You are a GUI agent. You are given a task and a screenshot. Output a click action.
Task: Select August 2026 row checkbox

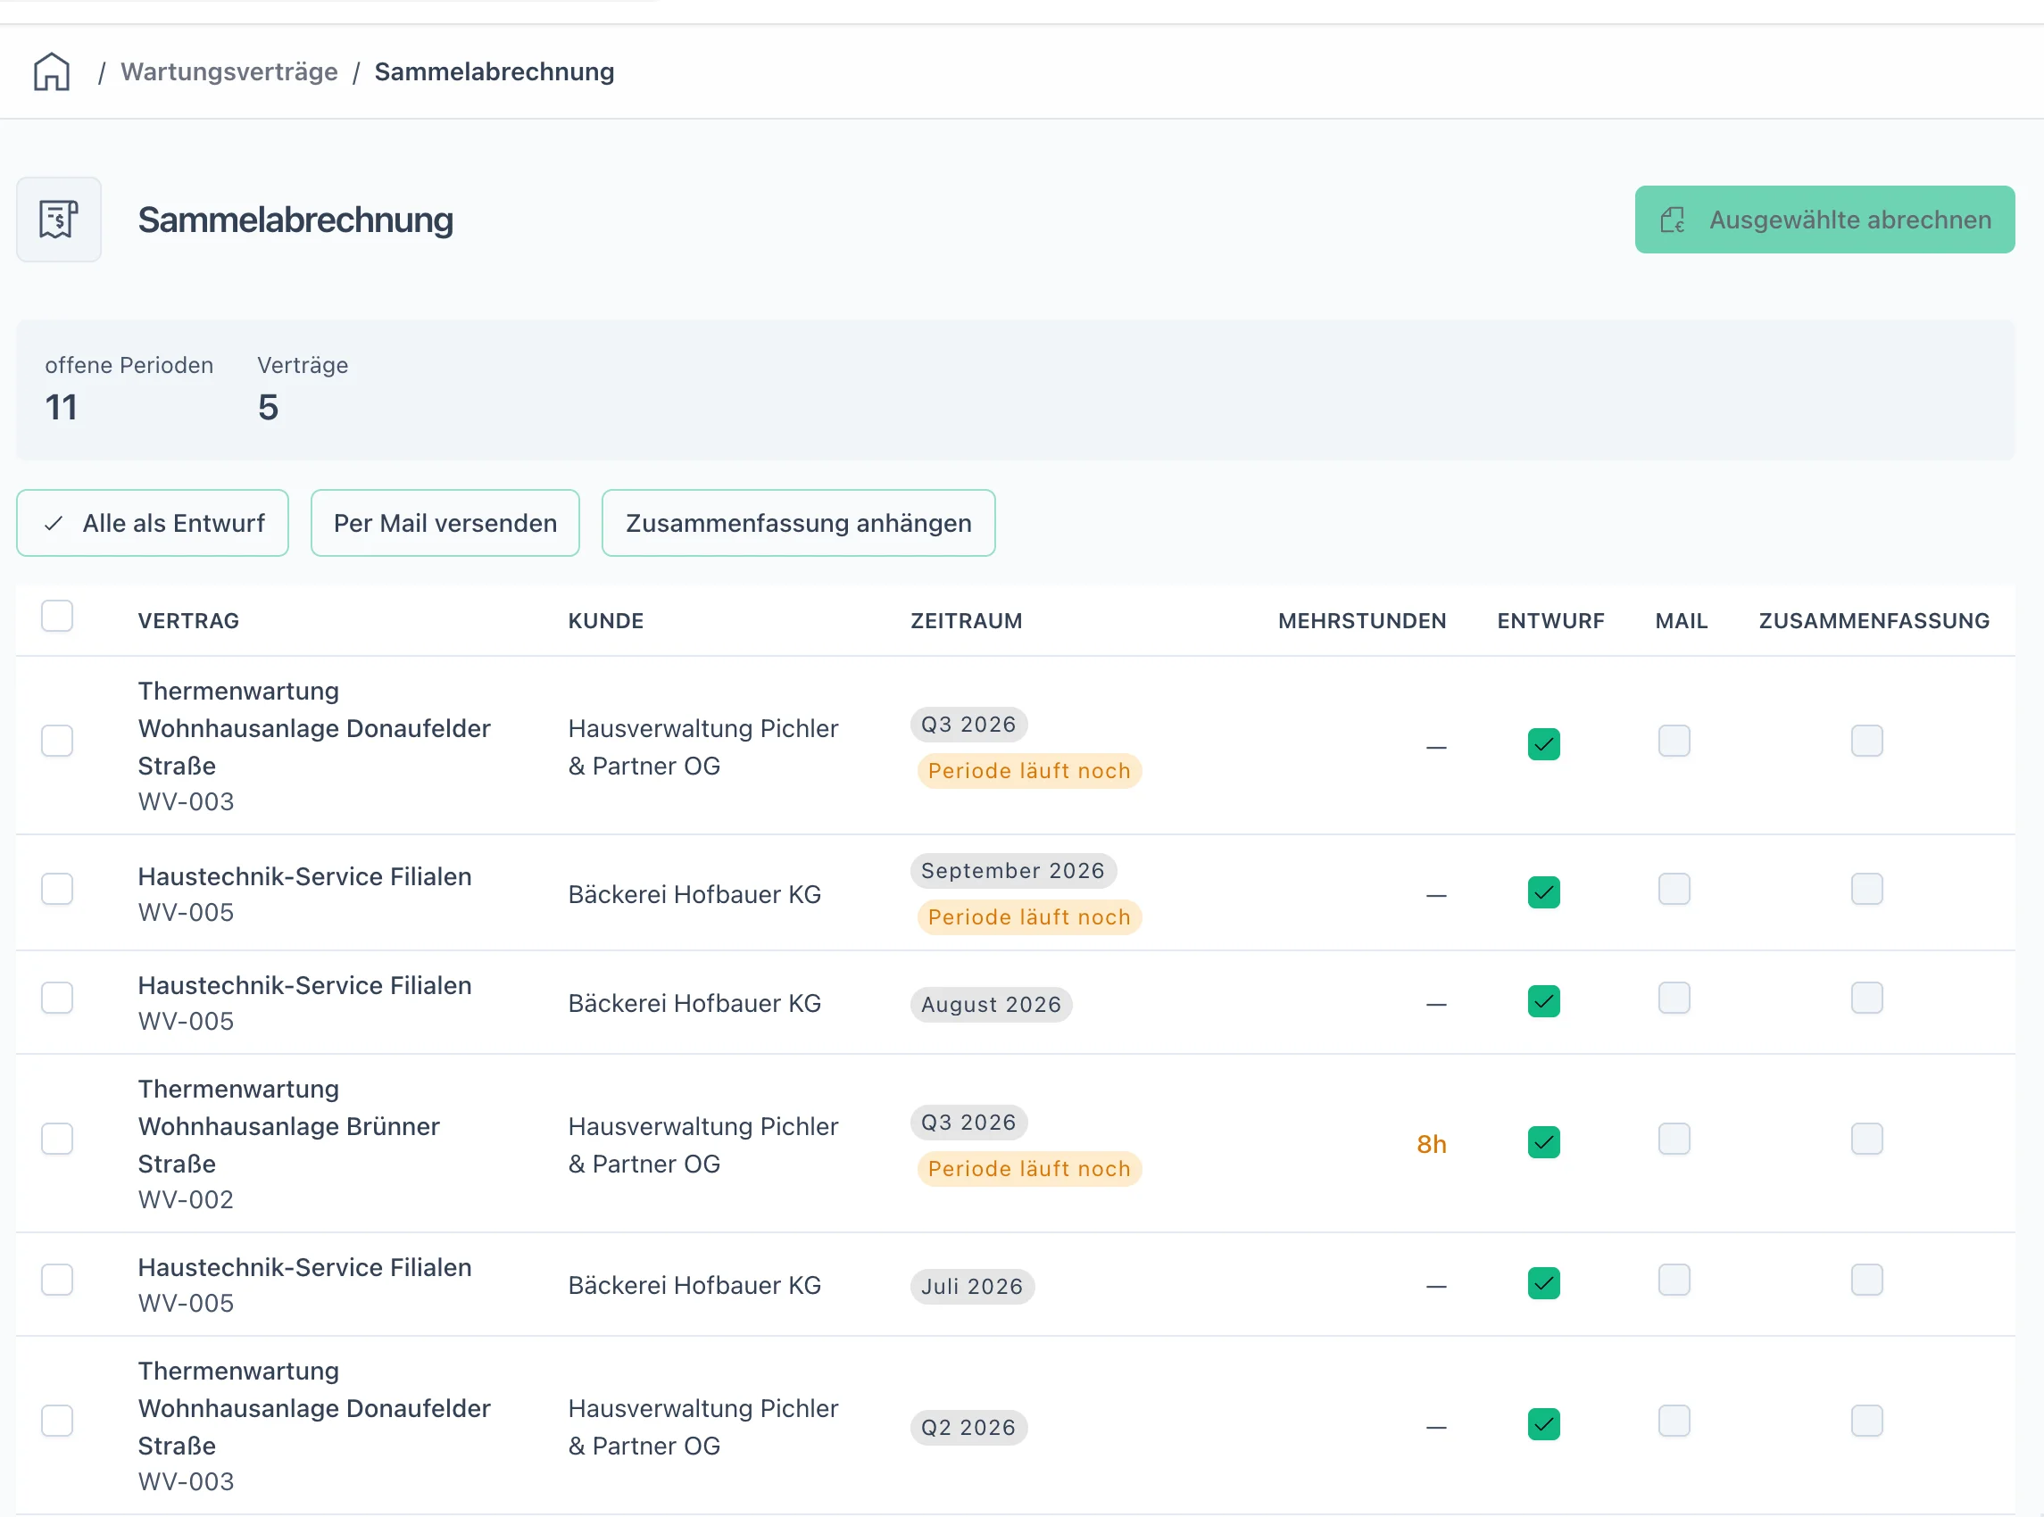[x=57, y=999]
